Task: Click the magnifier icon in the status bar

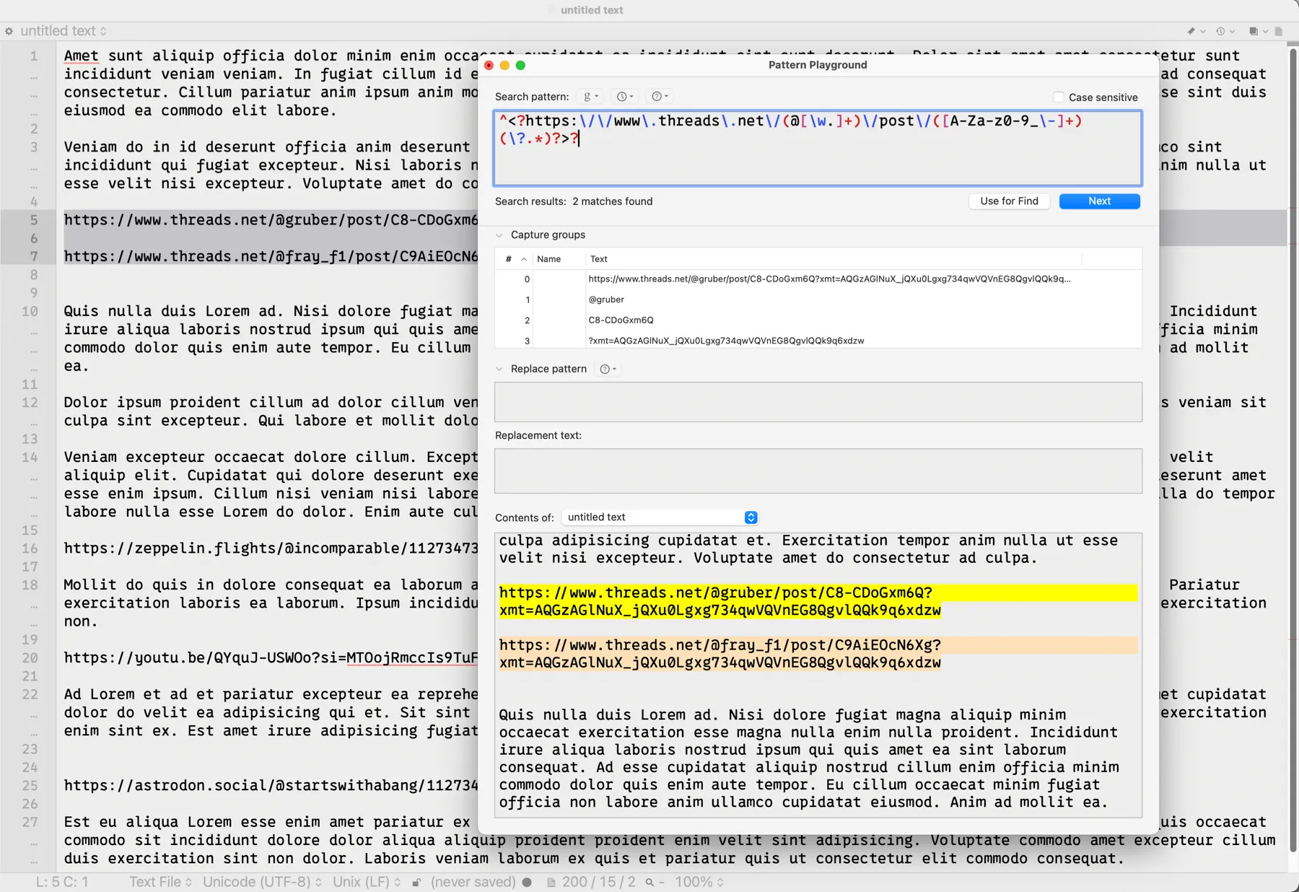Action: point(649,881)
